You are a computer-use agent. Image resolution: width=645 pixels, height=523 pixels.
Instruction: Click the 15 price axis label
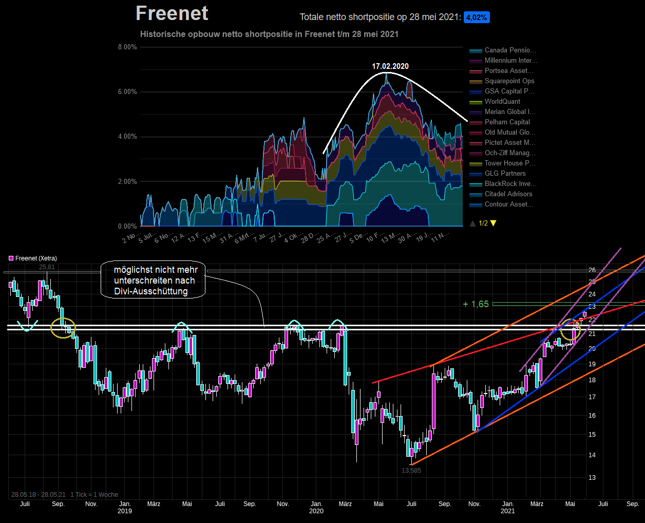592,435
